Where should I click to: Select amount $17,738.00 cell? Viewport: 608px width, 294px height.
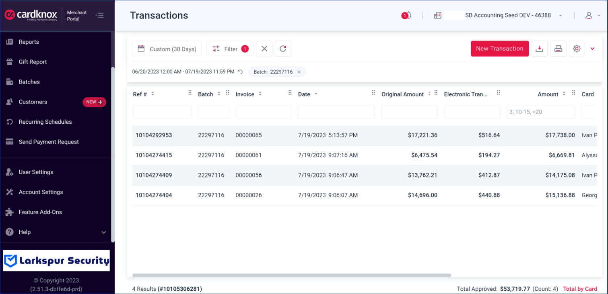pyautogui.click(x=560, y=135)
